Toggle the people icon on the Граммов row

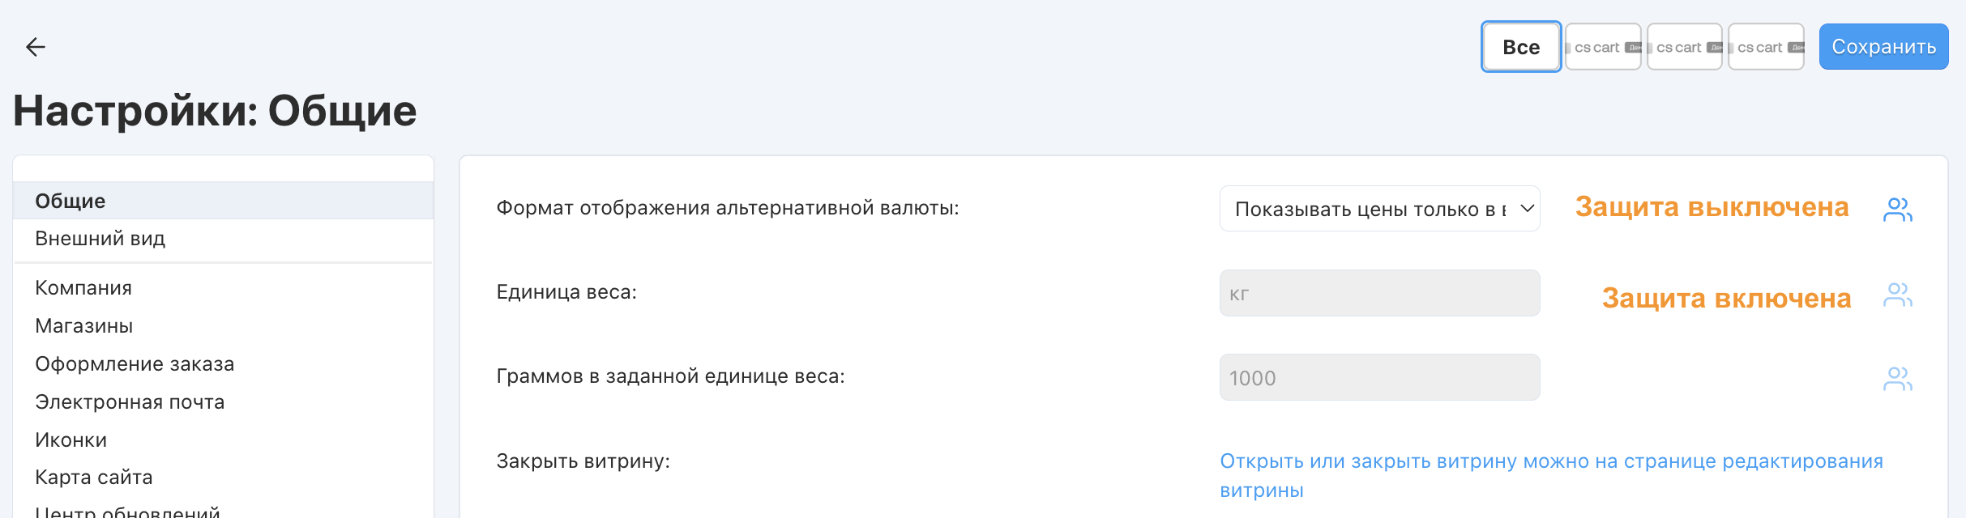(x=1897, y=379)
